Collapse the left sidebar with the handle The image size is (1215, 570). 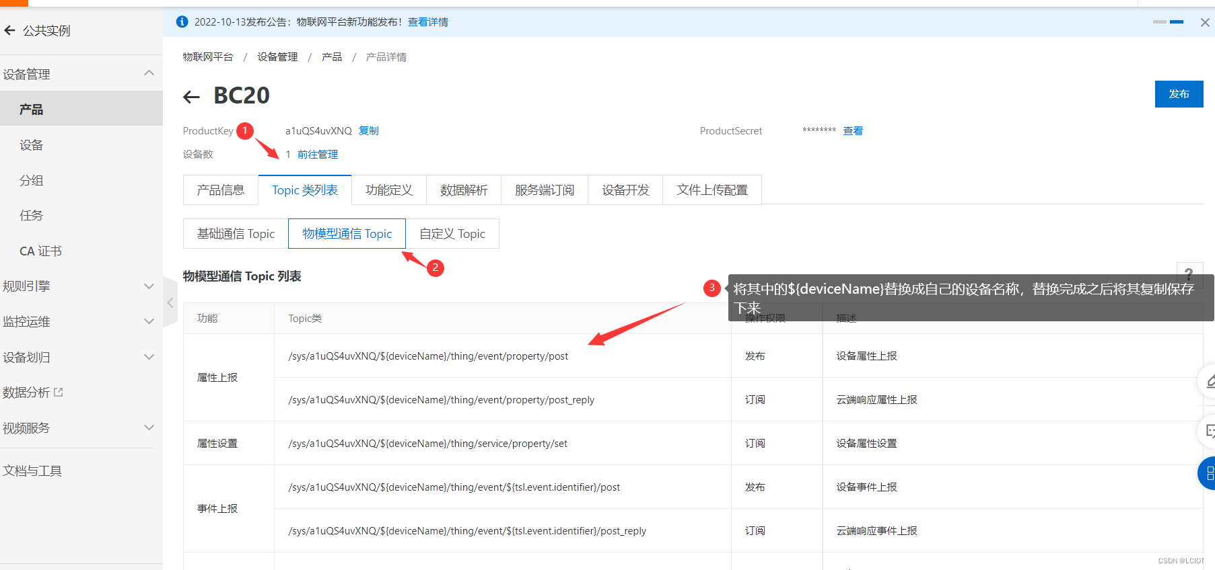point(170,302)
